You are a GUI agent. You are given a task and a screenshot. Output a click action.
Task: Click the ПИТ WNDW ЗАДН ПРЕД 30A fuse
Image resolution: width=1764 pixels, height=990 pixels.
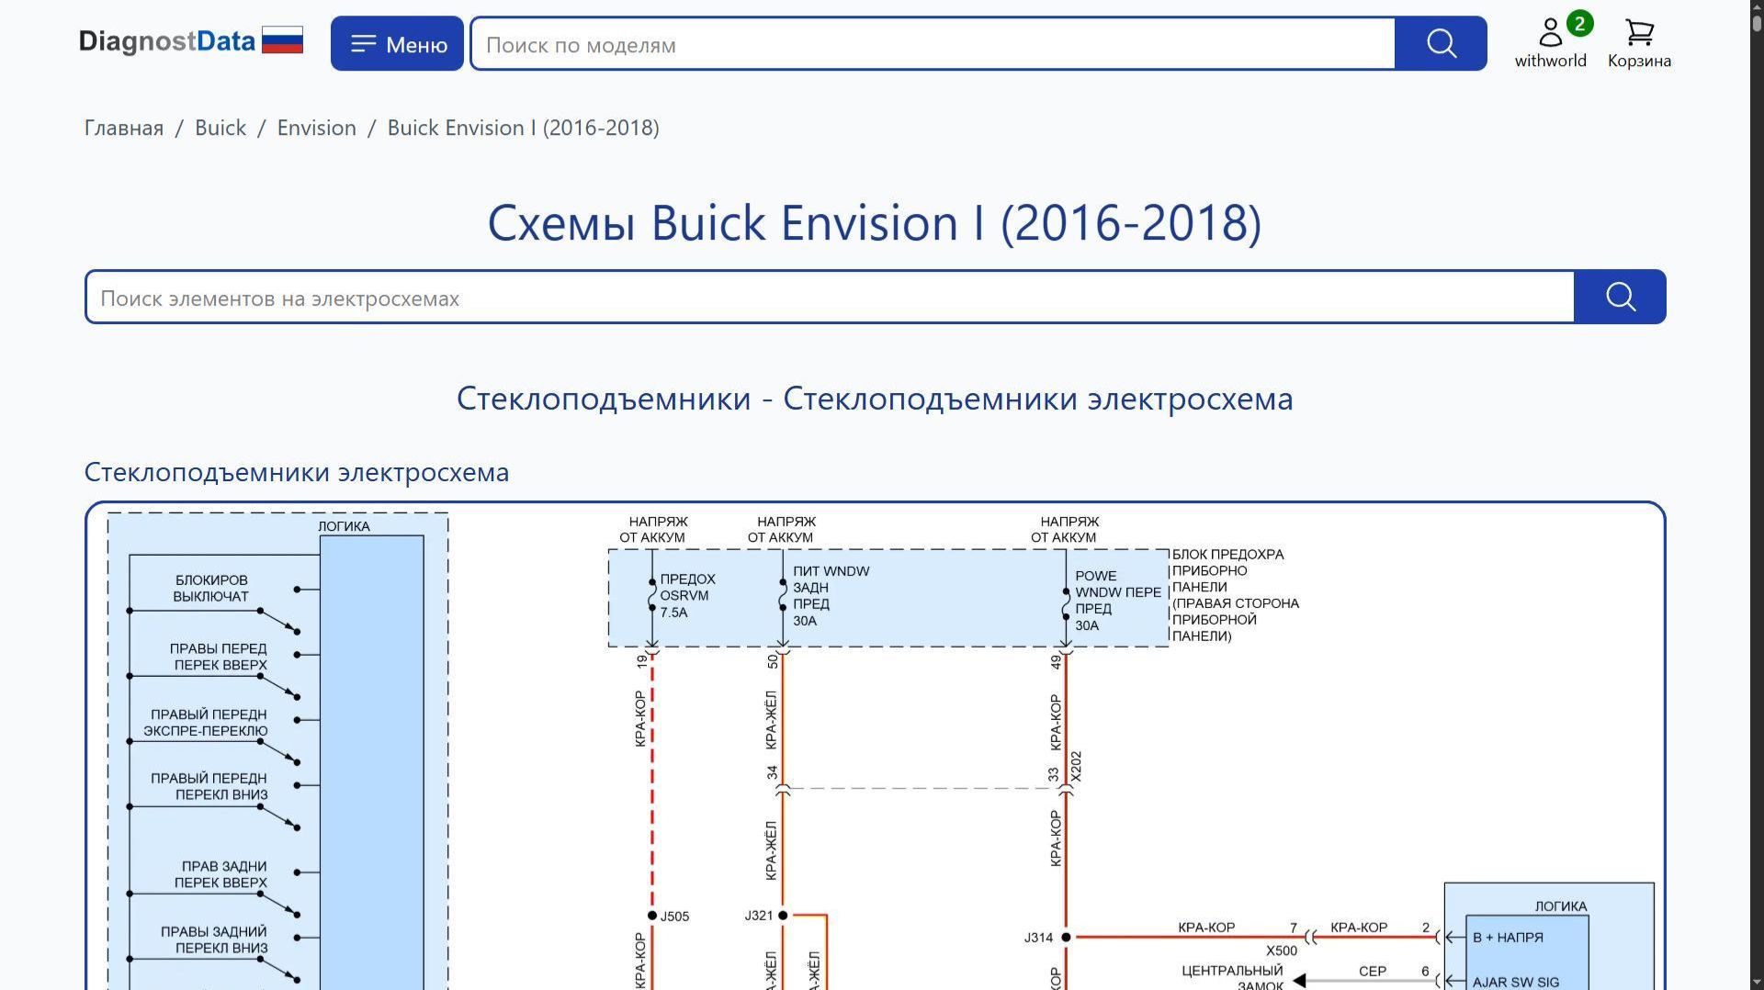831,595
